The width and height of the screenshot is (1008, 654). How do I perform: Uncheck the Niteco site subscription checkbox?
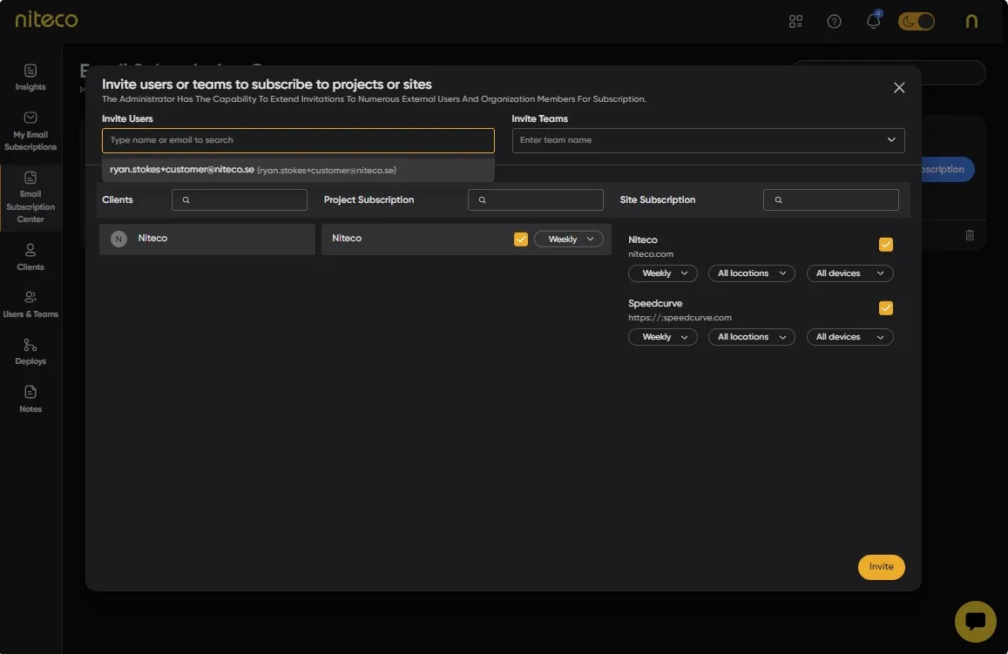(x=886, y=244)
